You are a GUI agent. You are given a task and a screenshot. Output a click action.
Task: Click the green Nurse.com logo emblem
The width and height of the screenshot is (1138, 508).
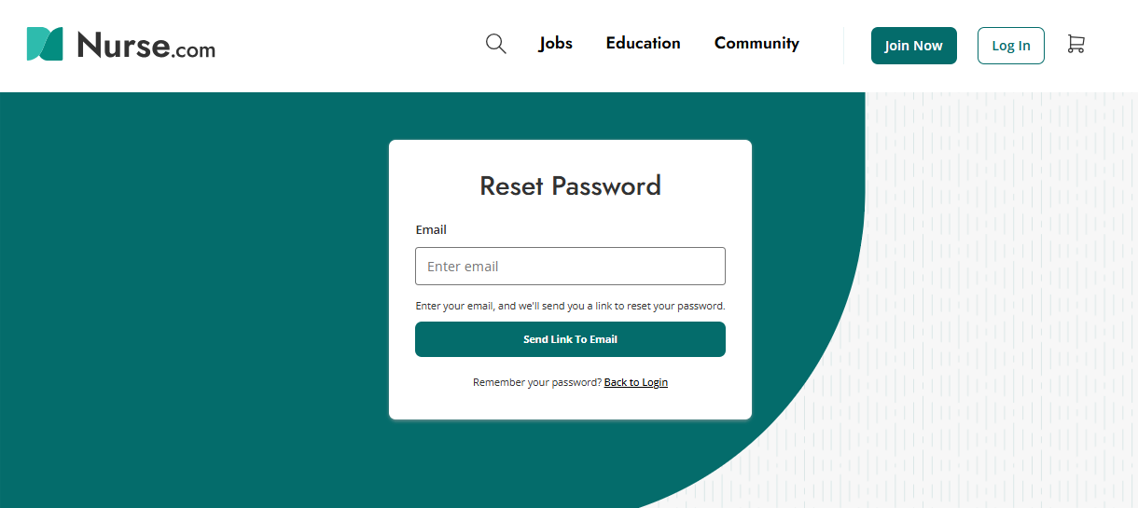click(x=45, y=44)
